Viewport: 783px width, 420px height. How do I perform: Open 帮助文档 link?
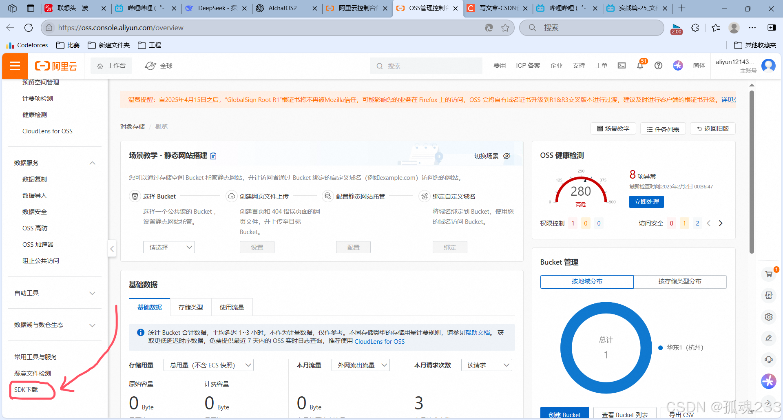pyautogui.click(x=478, y=332)
